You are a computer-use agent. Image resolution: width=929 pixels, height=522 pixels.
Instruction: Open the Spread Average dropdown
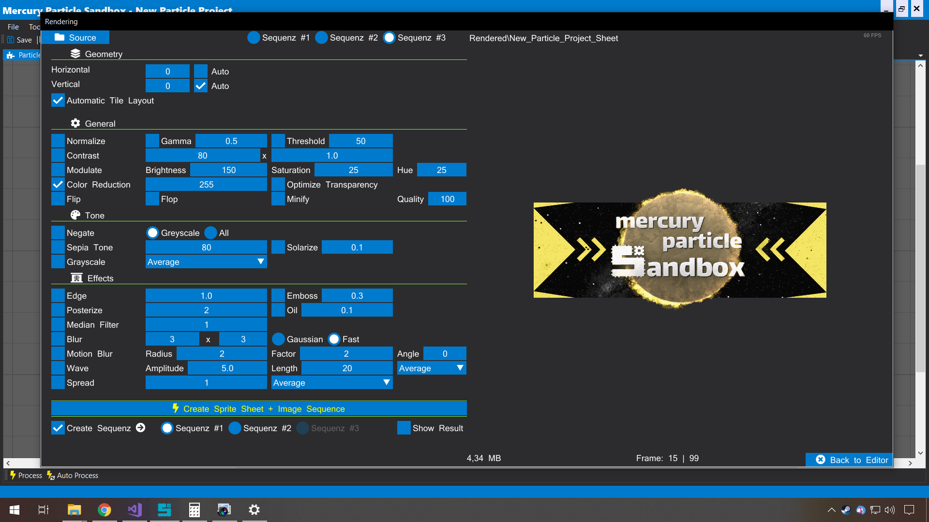[332, 382]
